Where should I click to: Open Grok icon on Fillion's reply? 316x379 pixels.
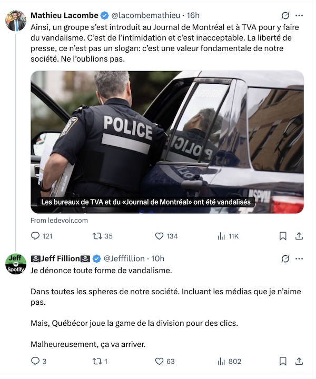[285, 258]
